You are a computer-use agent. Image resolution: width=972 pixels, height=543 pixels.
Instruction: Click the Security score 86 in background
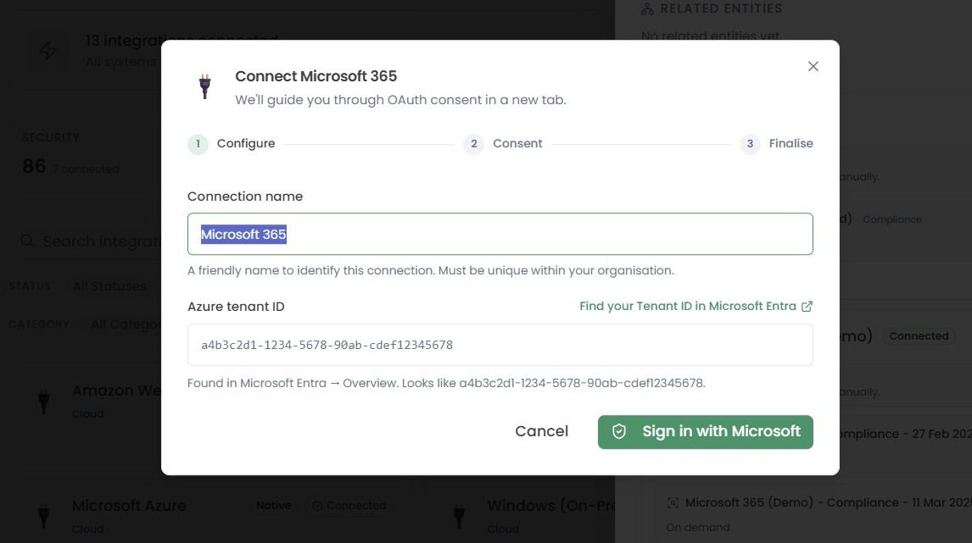pyautogui.click(x=34, y=166)
